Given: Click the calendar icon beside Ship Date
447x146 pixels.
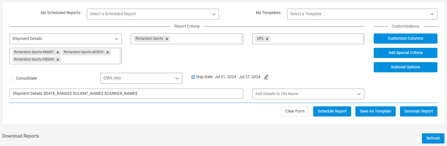Looking at the screenshot, I should click(x=193, y=77).
